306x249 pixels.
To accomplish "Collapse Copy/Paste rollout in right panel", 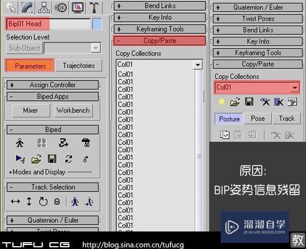I will [258, 64].
